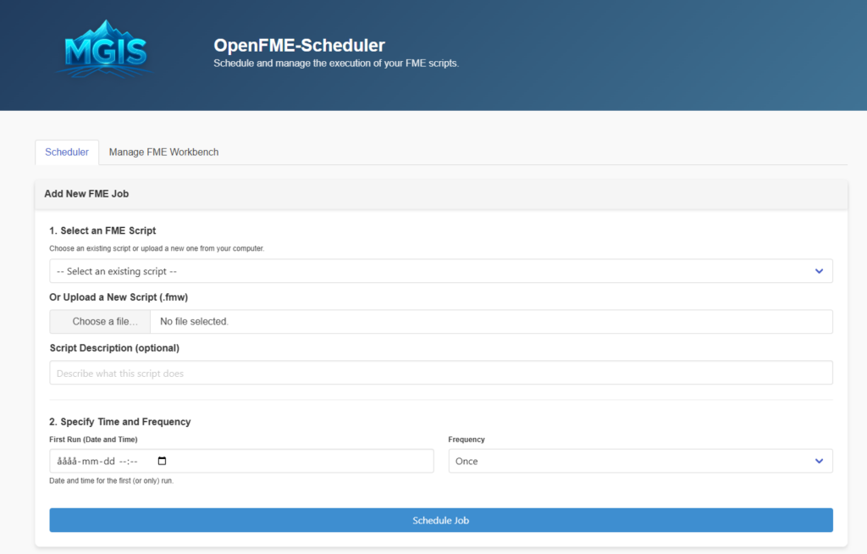This screenshot has width=867, height=554.
Task: Click the '1. Select an FME Script' heading
Action: point(102,230)
